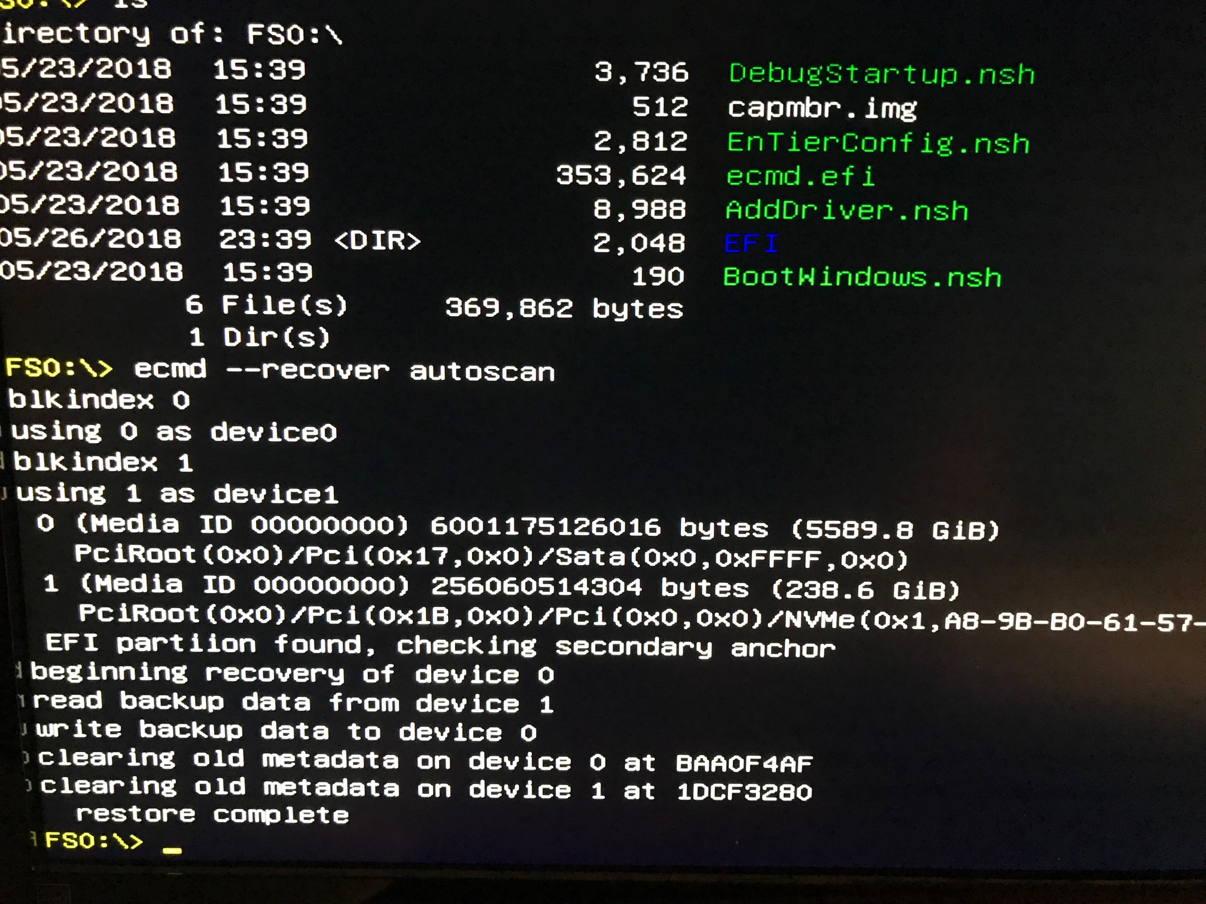The height and width of the screenshot is (904, 1206).
Task: Click the address 1DCF3280
Action: [x=744, y=792]
